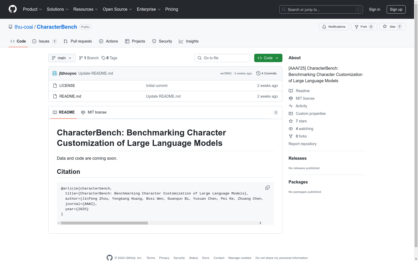Expand the Solutions menu
The height and width of the screenshot is (261, 418).
tap(58, 9)
